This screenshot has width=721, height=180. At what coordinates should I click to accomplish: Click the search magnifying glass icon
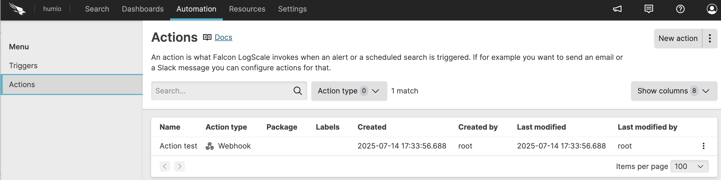[x=297, y=91]
